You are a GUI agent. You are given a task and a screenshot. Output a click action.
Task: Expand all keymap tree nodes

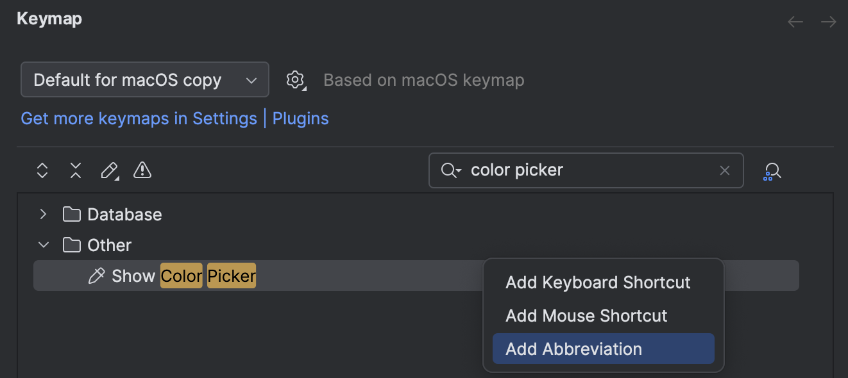(x=42, y=170)
